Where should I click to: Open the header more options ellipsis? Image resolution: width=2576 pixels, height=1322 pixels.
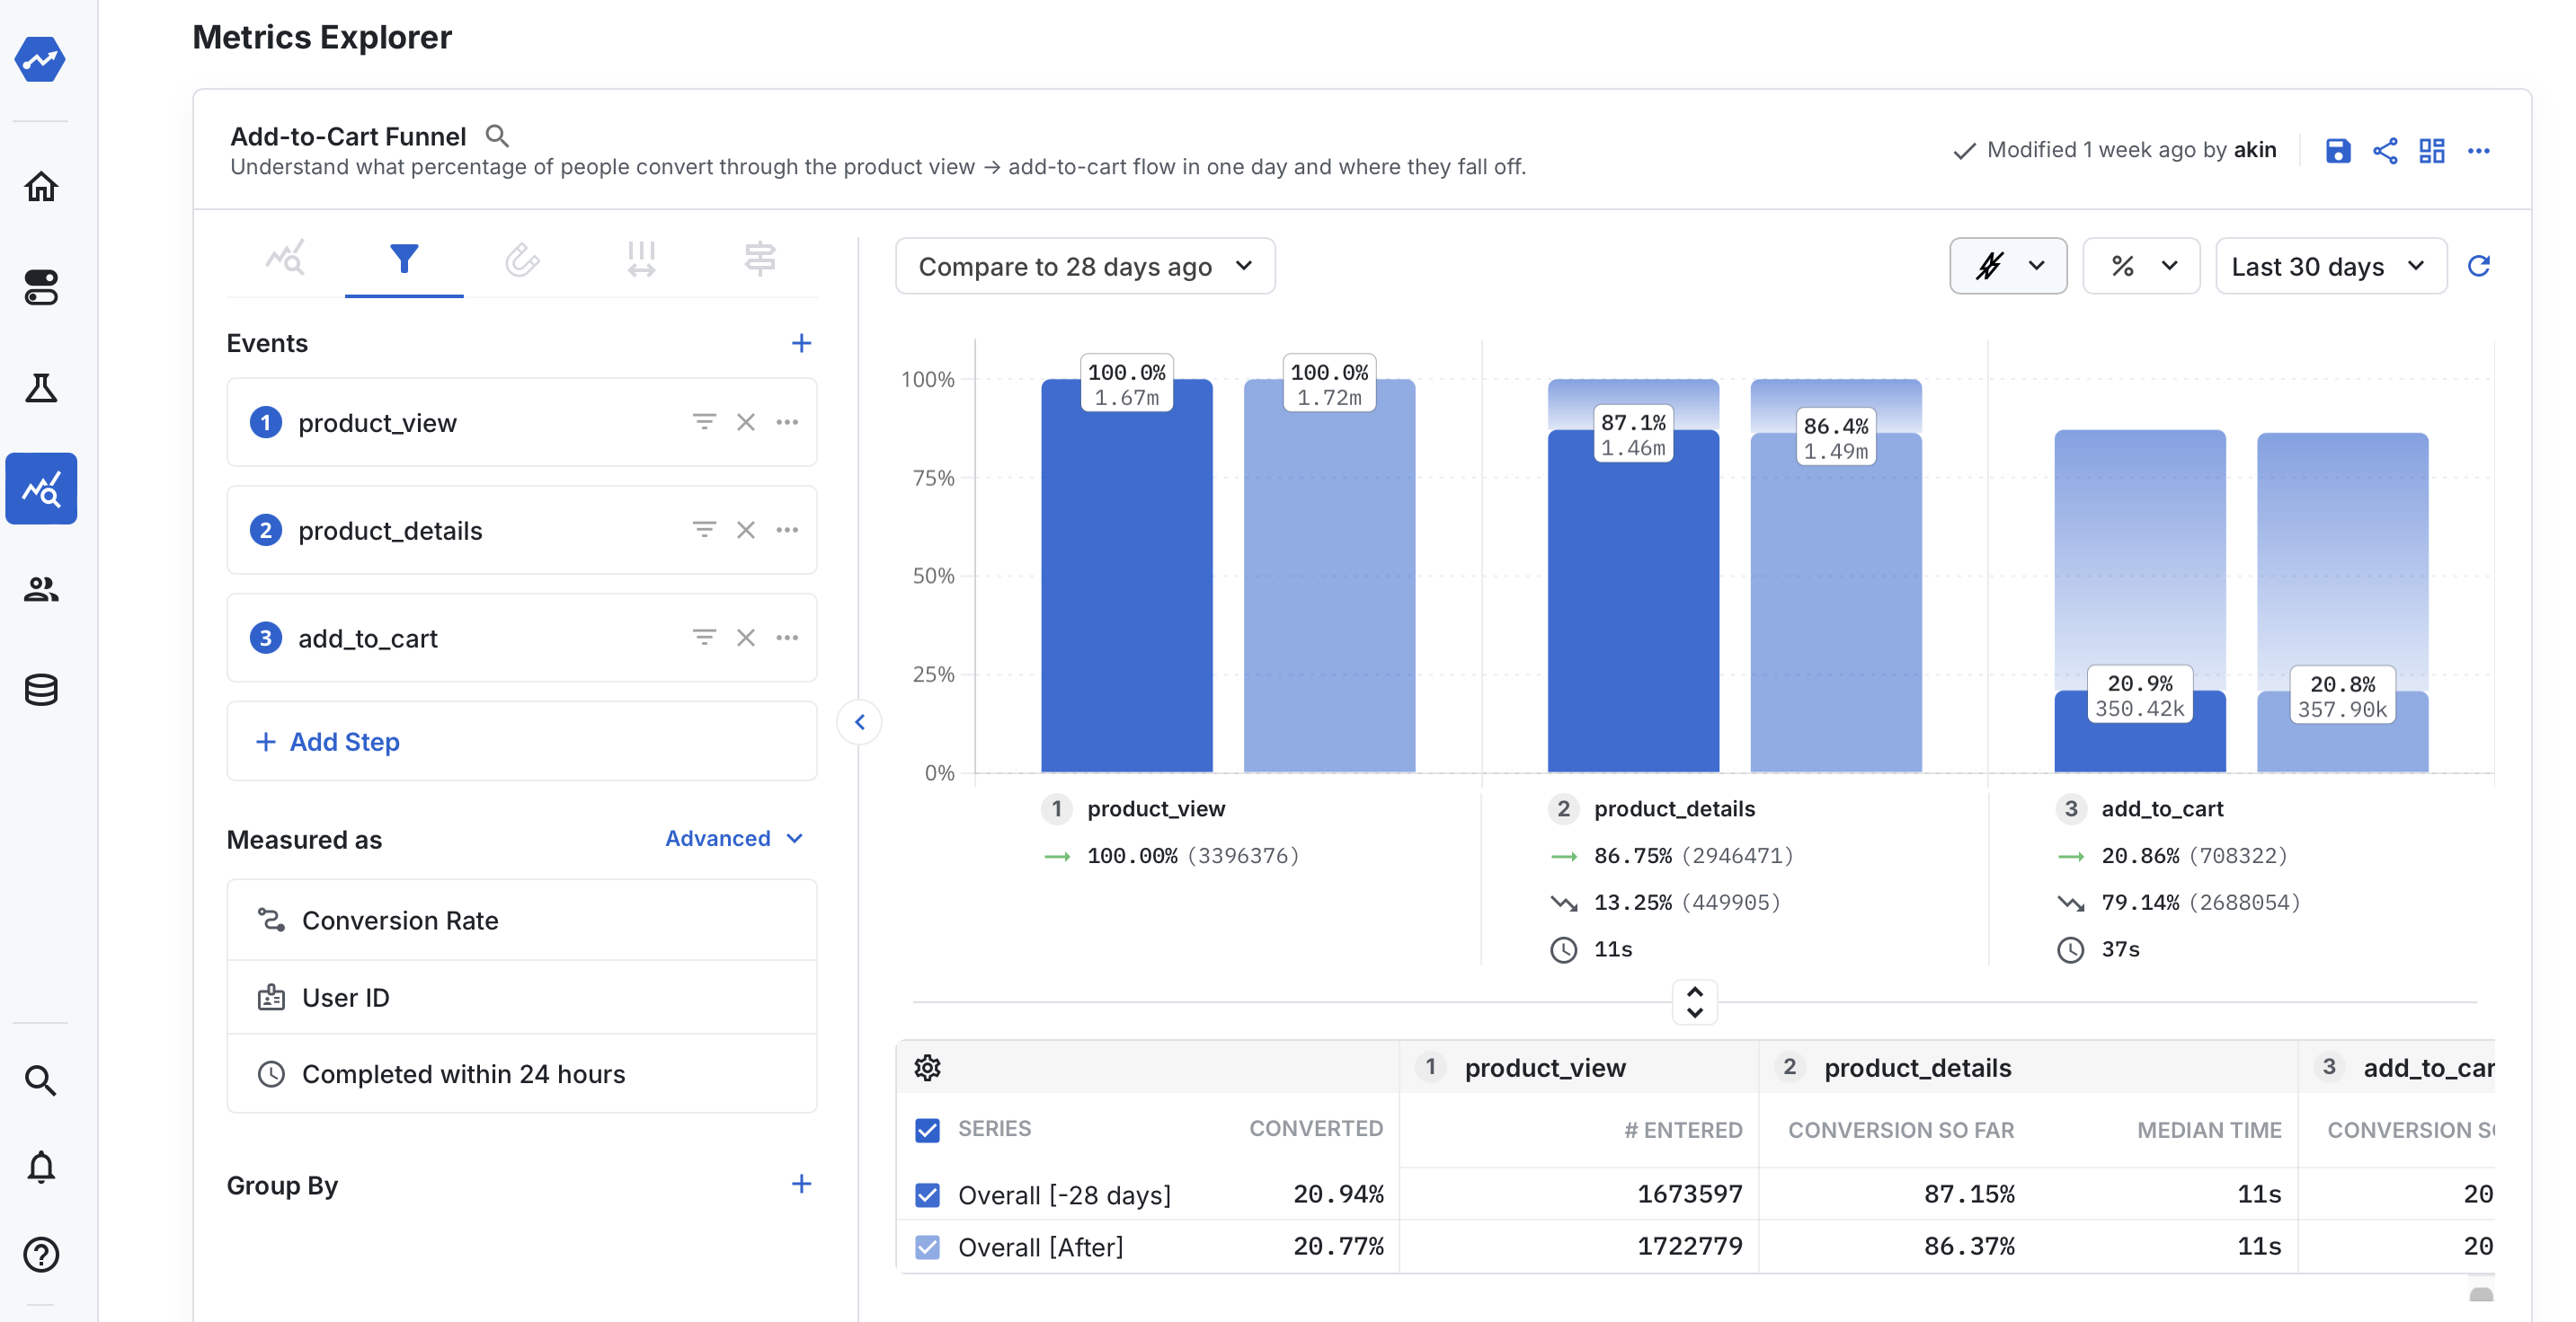click(x=2479, y=151)
